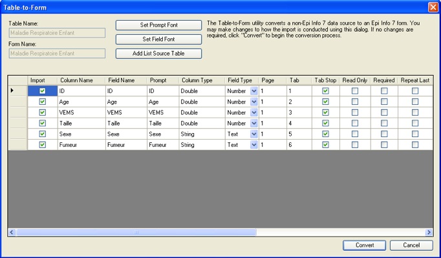The width and height of the screenshot is (441, 258).
Task: Click the Table Name input field
Action: pyautogui.click(x=57, y=33)
